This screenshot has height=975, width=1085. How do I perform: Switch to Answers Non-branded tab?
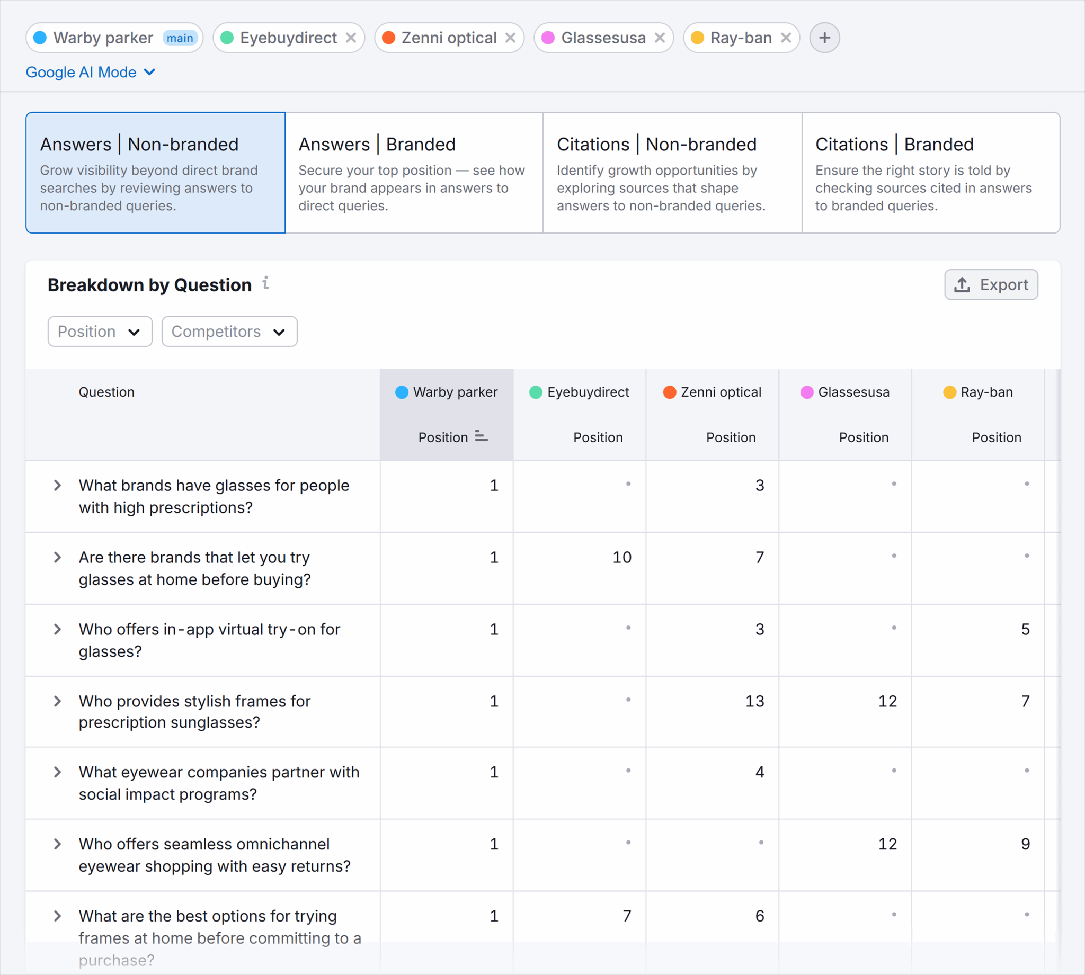(155, 173)
